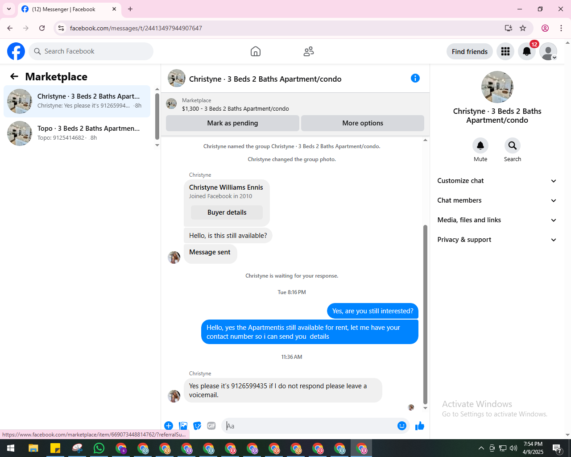Open conversation information icon
Image resolution: width=571 pixels, height=457 pixels.
[415, 79]
